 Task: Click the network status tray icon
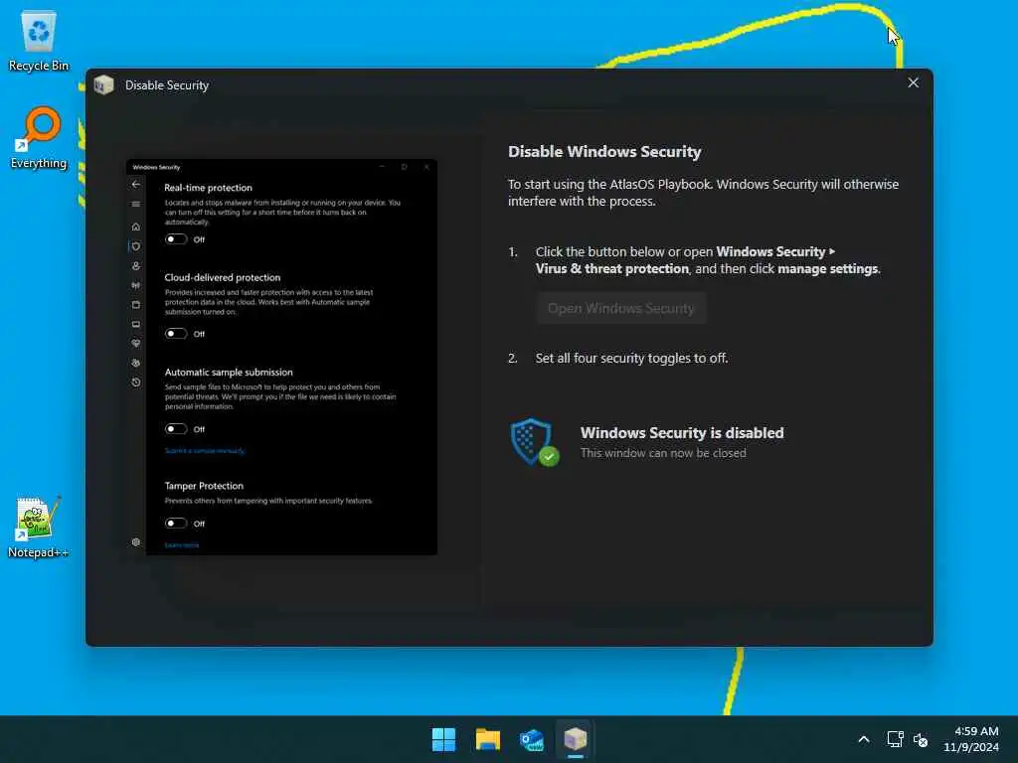pyautogui.click(x=896, y=739)
